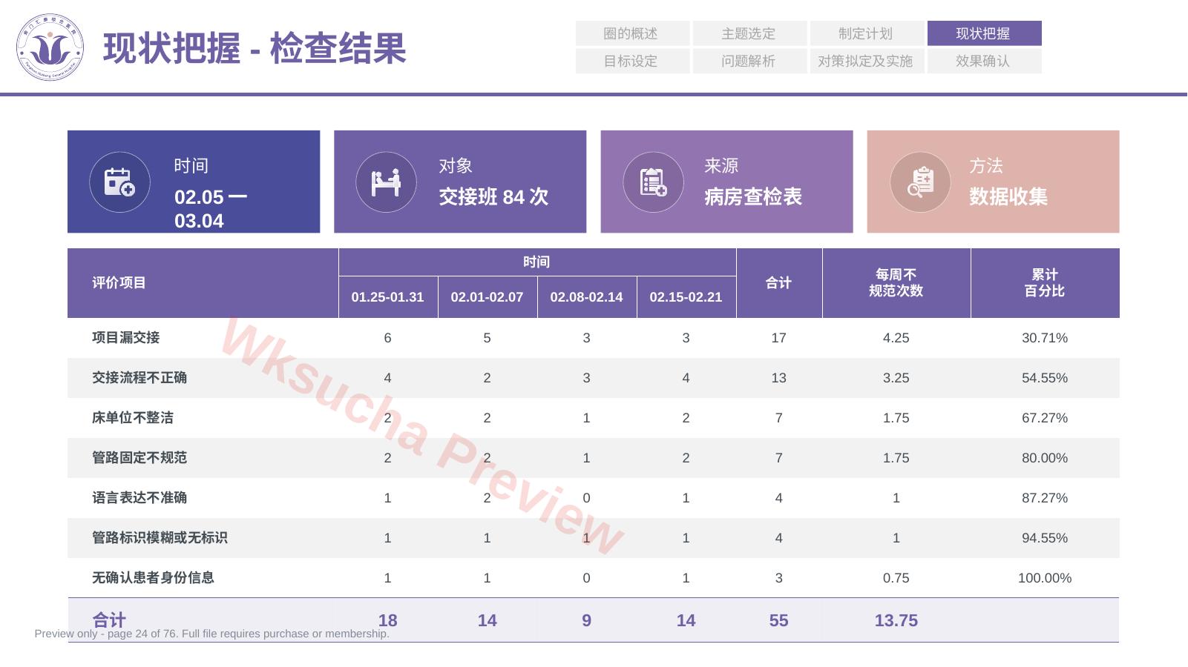Click the 5 in 项目漏交接 row
The width and height of the screenshot is (1188, 667).
tap(487, 338)
